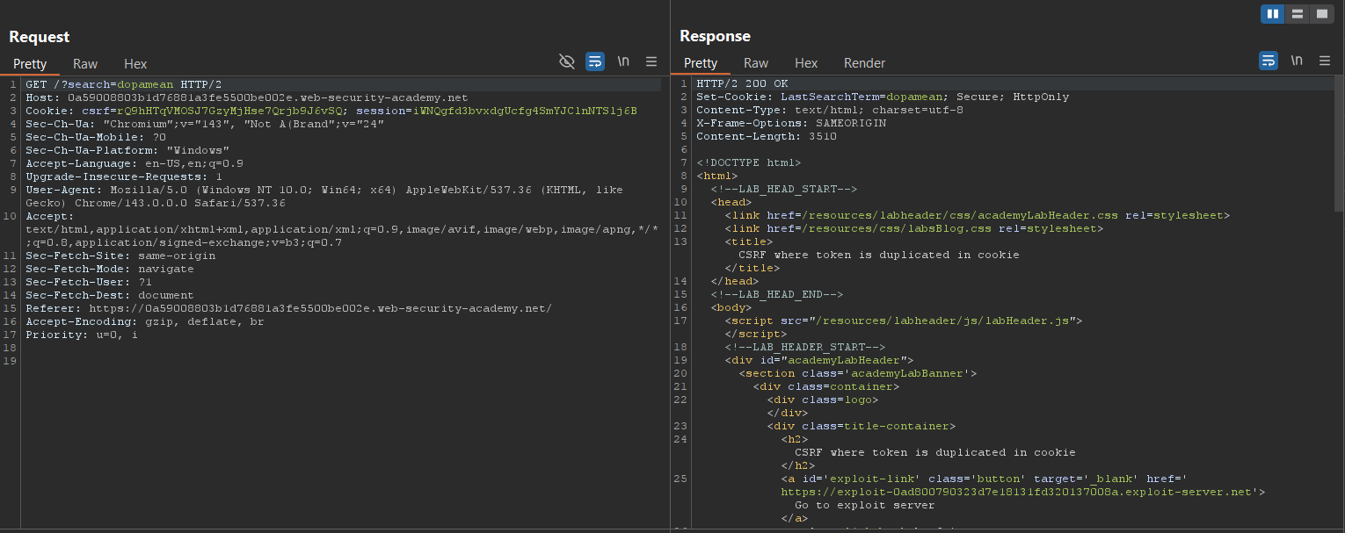Open the Response panel options menu
Screen dimensions: 1345x533
pyautogui.click(x=1325, y=61)
